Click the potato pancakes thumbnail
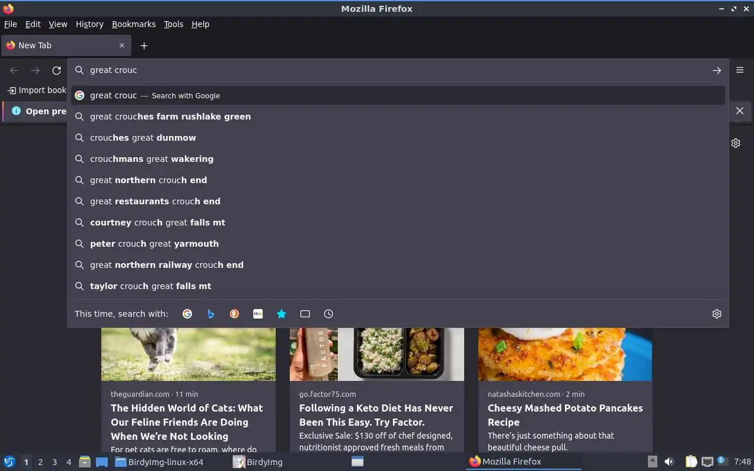The height and width of the screenshot is (471, 754). coord(565,354)
